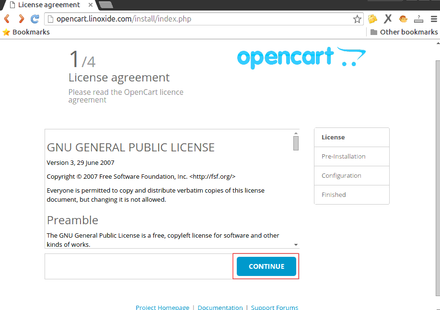The image size is (440, 310).
Task: Click the license box scroll down arrow
Action: (x=296, y=245)
